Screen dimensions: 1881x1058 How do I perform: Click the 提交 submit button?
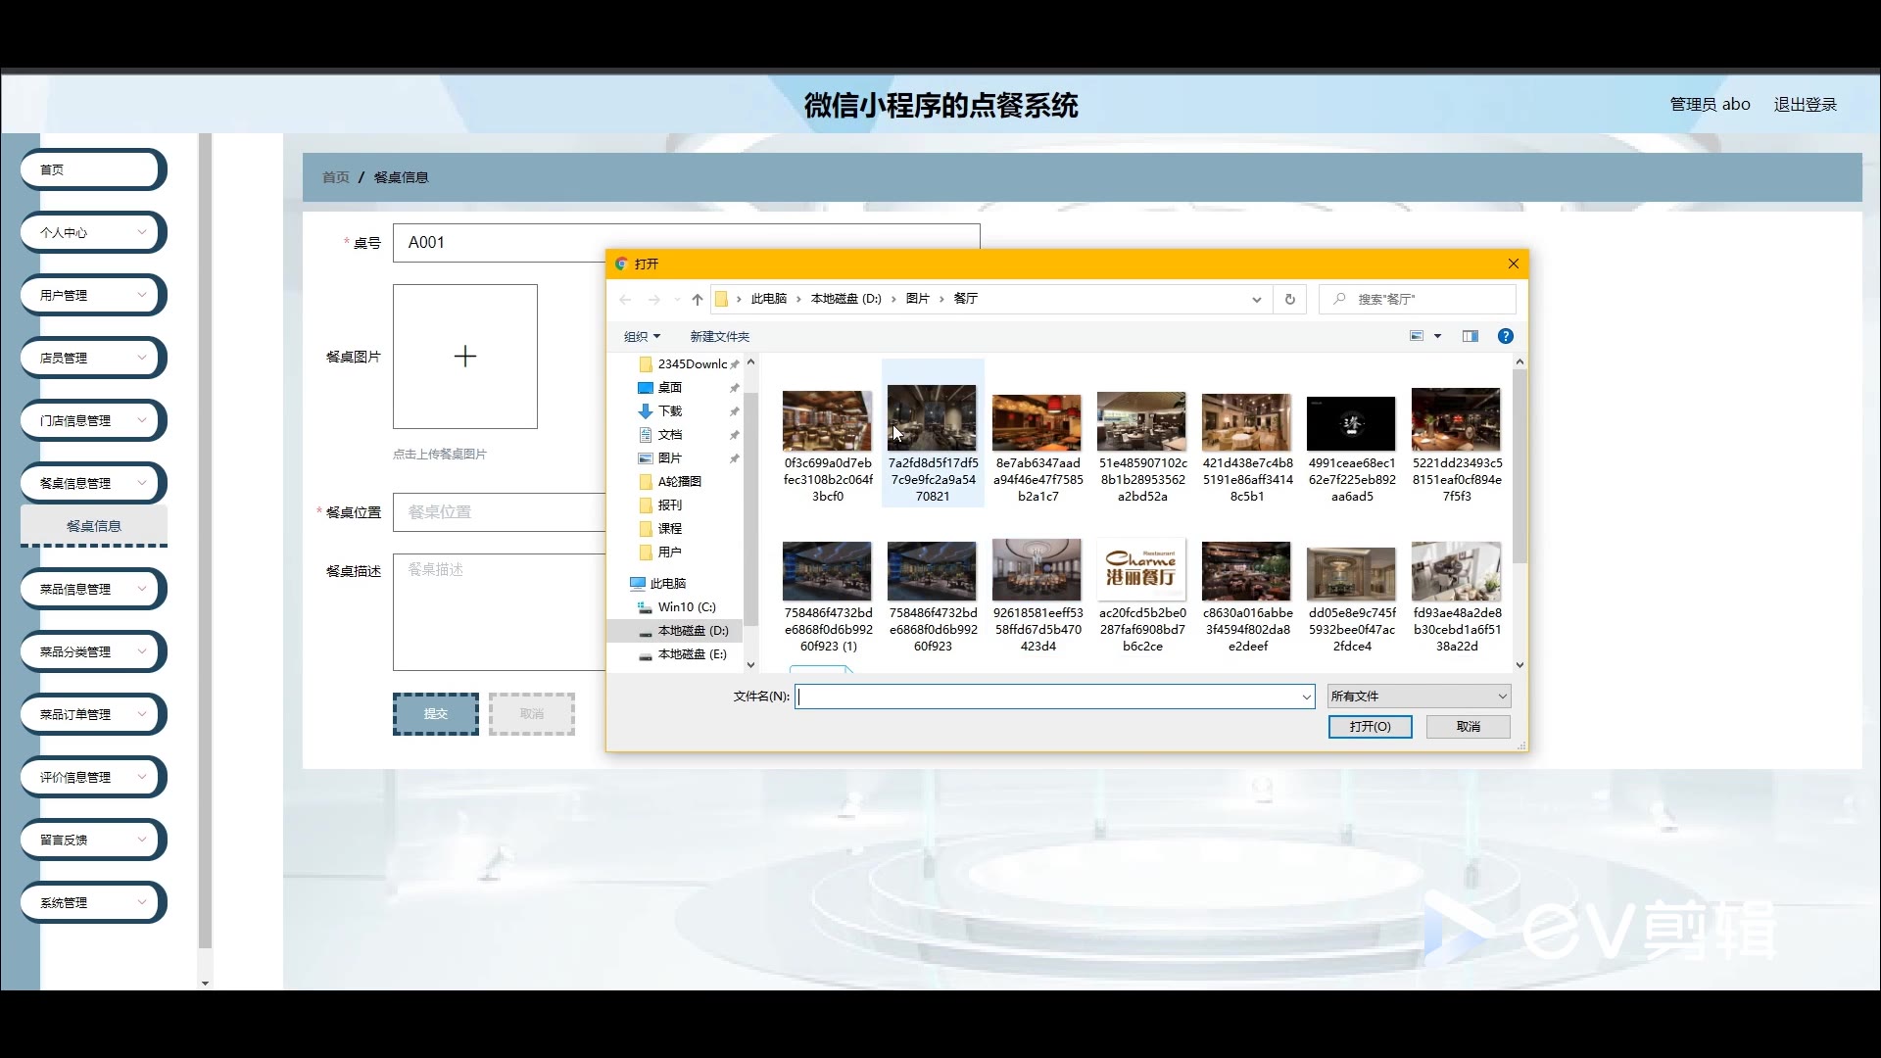[x=436, y=714]
